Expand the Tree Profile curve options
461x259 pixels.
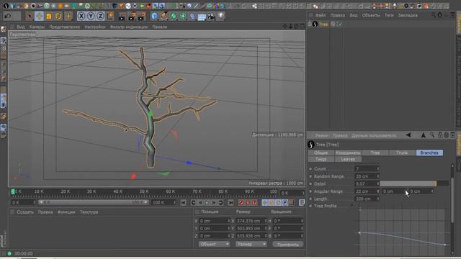[x=352, y=206]
